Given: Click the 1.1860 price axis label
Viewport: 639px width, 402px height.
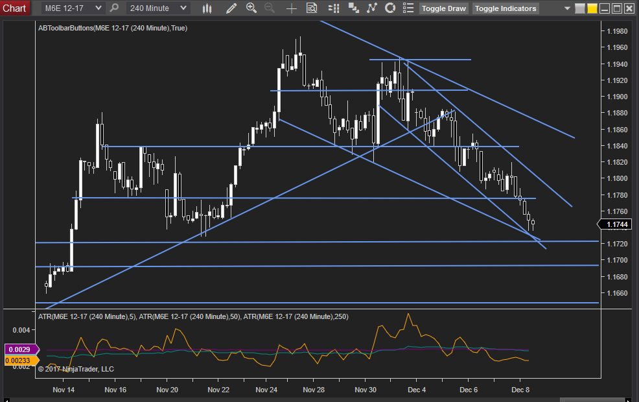Looking at the screenshot, I should tap(617, 130).
